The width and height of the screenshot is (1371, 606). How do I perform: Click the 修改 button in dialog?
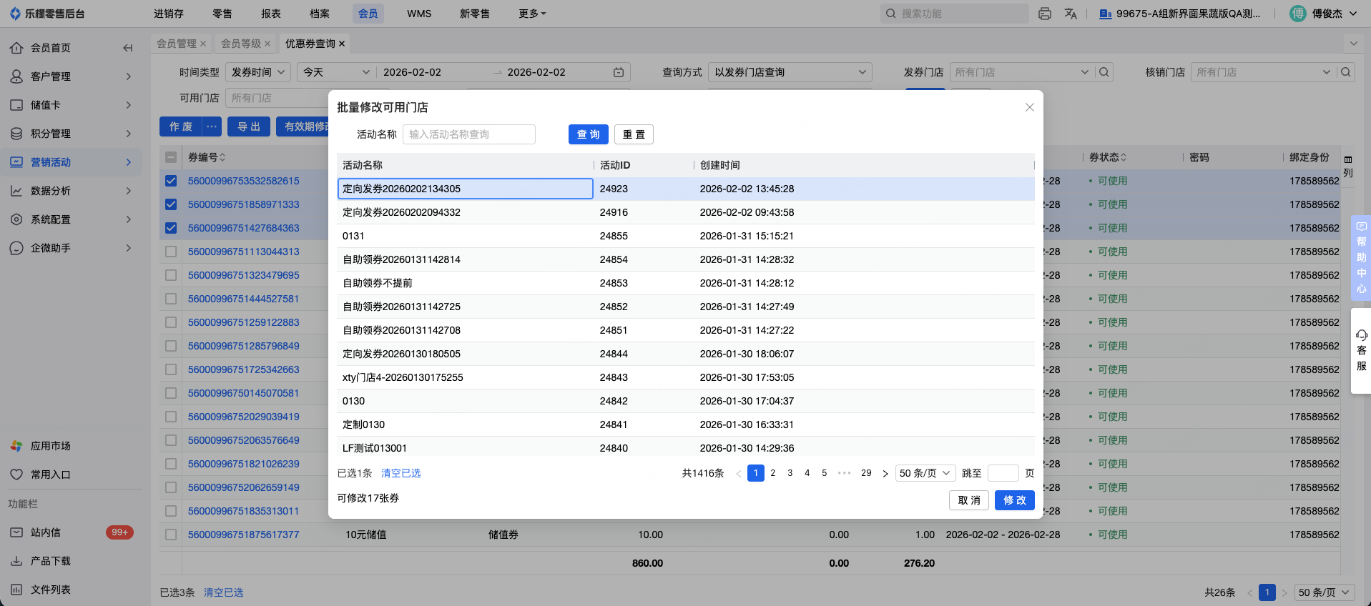pyautogui.click(x=1014, y=500)
